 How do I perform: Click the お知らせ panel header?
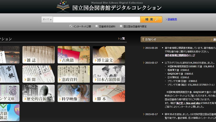[x=178, y=39]
